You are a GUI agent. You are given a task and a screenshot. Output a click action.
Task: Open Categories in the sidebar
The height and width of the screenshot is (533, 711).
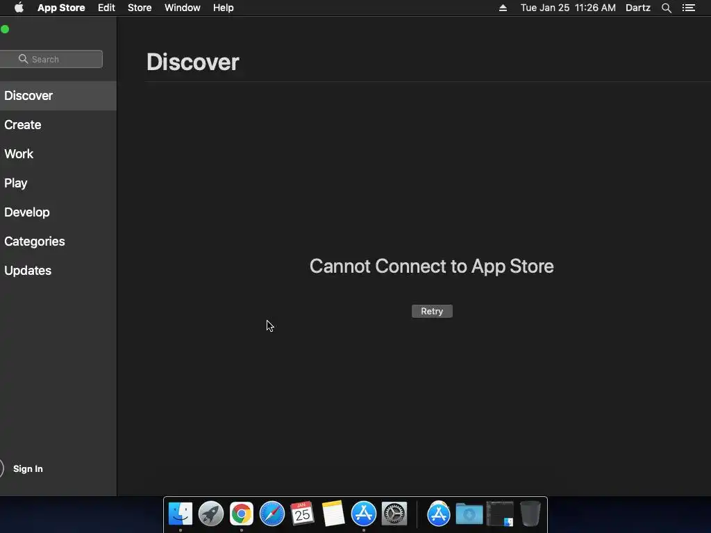58,241
